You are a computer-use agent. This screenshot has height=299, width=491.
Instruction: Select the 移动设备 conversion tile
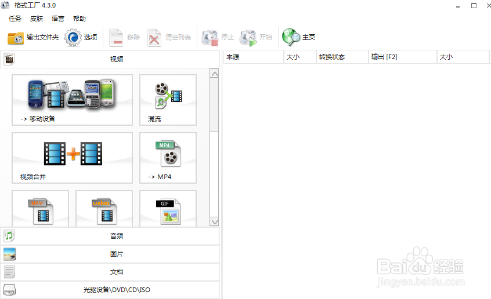coord(73,100)
